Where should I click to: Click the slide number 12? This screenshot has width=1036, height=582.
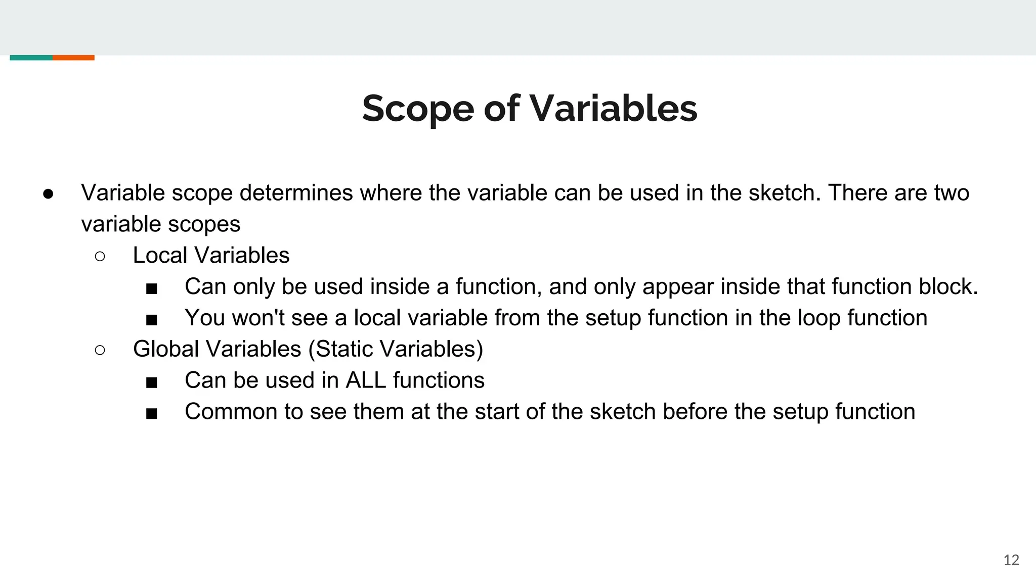click(1011, 560)
